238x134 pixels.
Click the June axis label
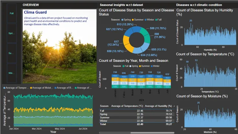click(159, 92)
